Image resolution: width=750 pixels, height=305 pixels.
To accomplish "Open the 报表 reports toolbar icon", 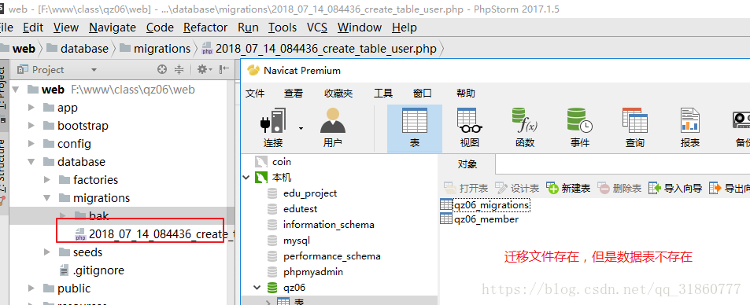I will [x=689, y=127].
